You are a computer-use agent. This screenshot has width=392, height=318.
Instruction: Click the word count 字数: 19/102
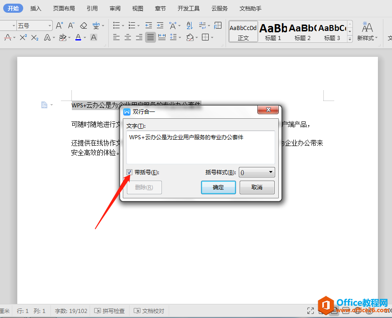point(71,311)
